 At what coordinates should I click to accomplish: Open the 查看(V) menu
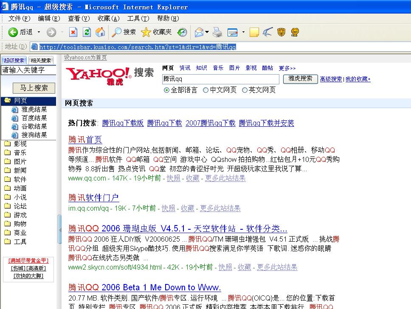pyautogui.click(x=79, y=18)
